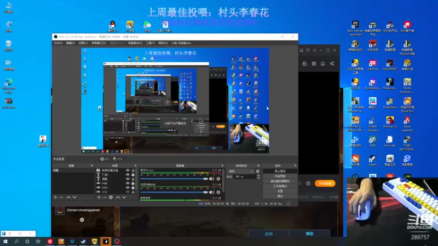Mute the second mixer channel speaker icon
This screenshot has height=246, width=438.
point(212,192)
